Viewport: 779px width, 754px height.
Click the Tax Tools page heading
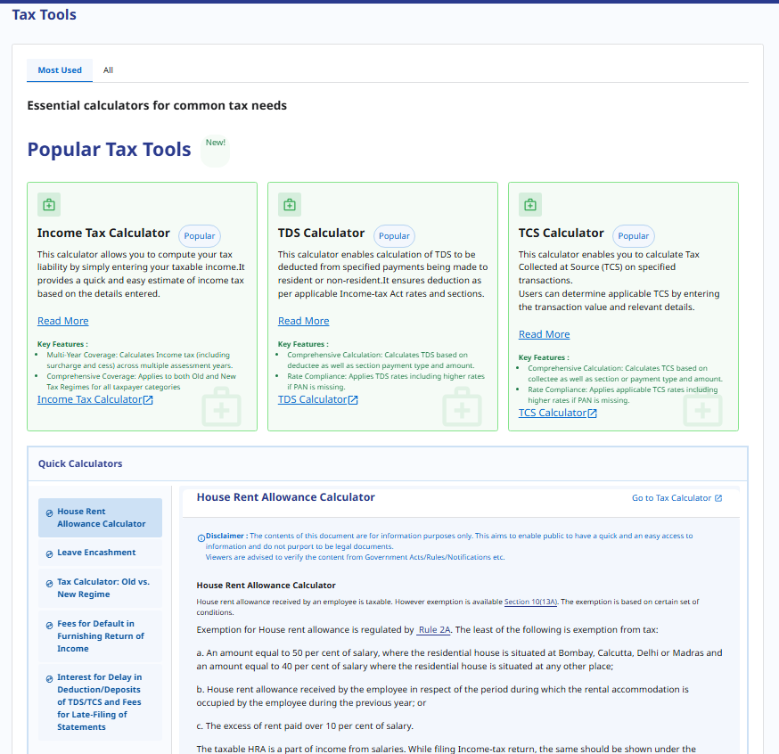point(45,15)
